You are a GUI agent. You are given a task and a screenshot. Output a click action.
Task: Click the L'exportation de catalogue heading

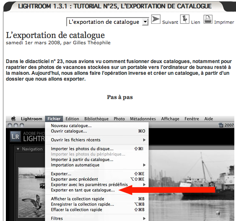pos(55,36)
